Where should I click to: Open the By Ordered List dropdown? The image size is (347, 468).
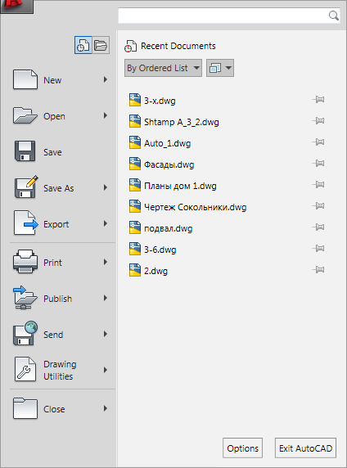click(x=163, y=68)
